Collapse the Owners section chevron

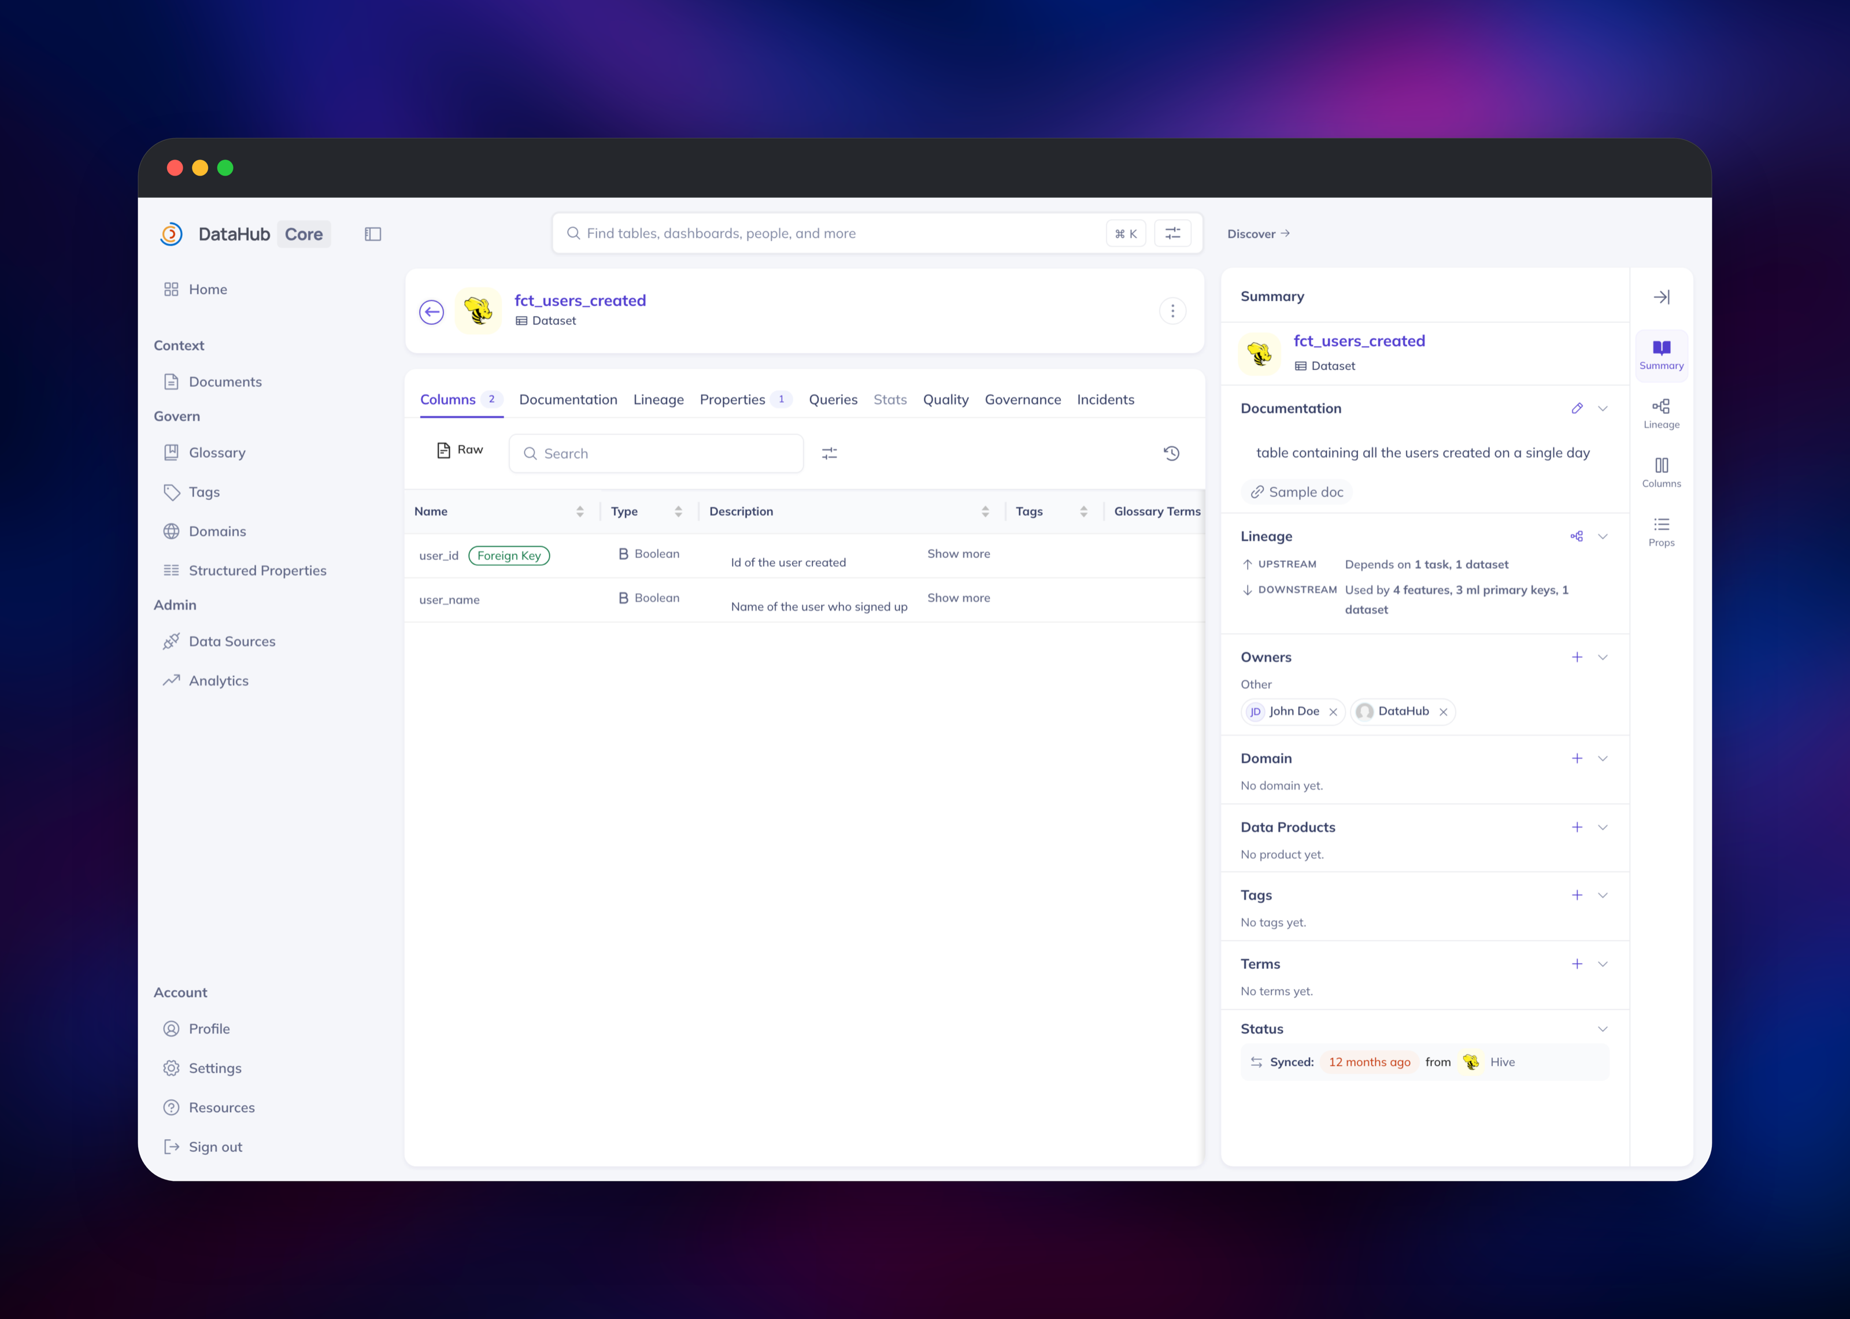pos(1603,657)
